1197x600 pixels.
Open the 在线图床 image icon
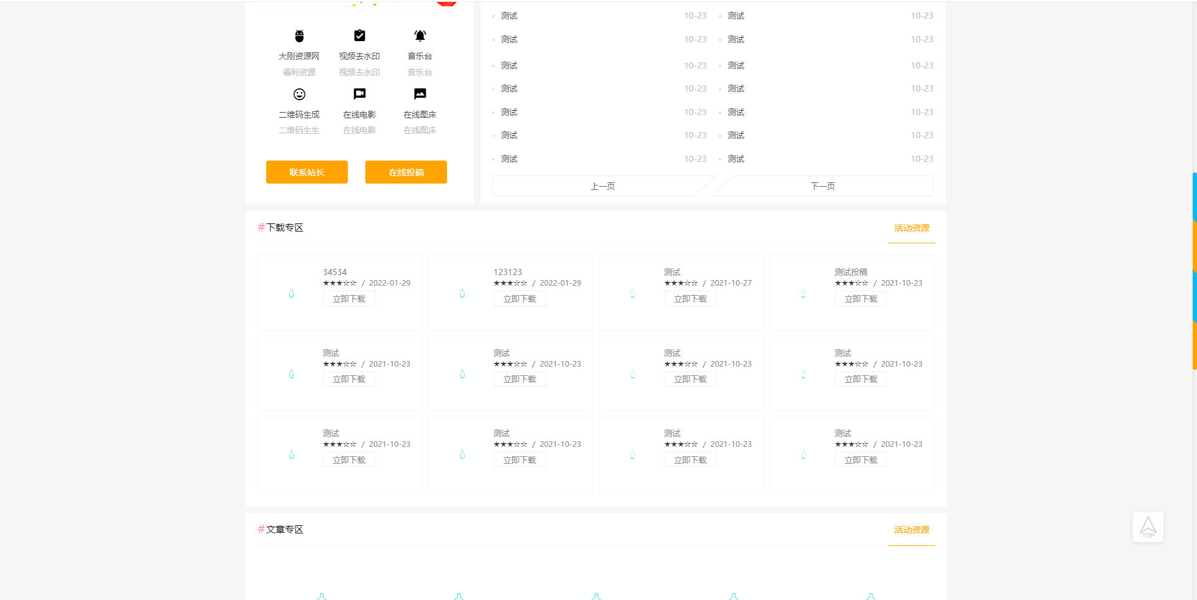pos(420,94)
